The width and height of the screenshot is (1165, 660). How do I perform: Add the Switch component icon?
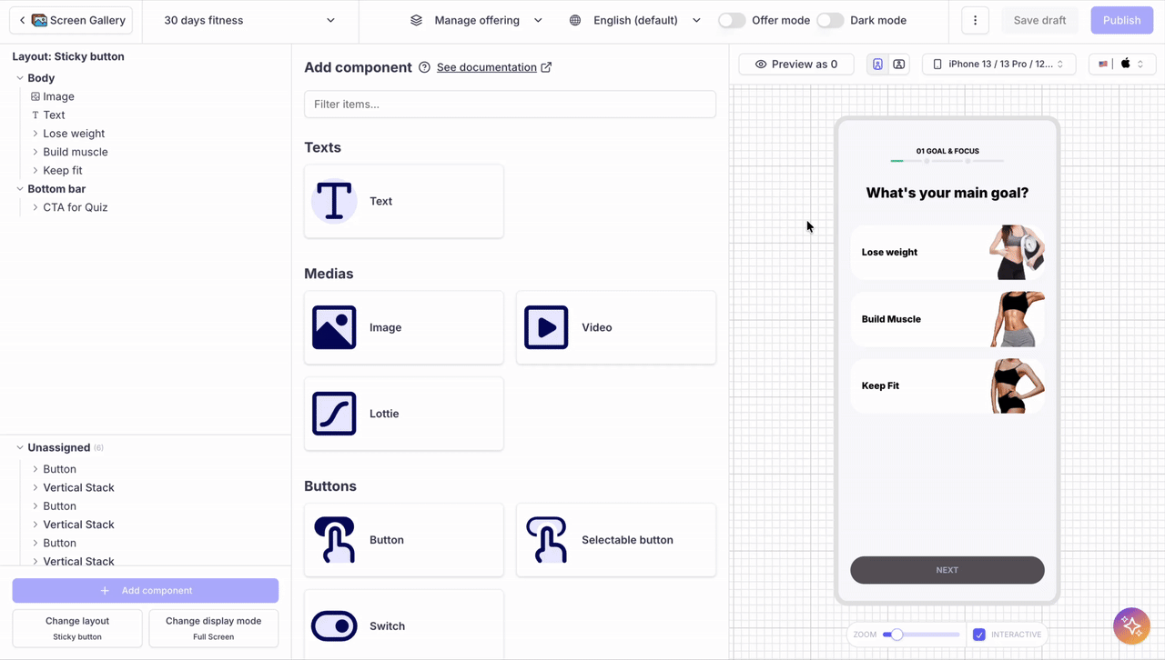[334, 626]
